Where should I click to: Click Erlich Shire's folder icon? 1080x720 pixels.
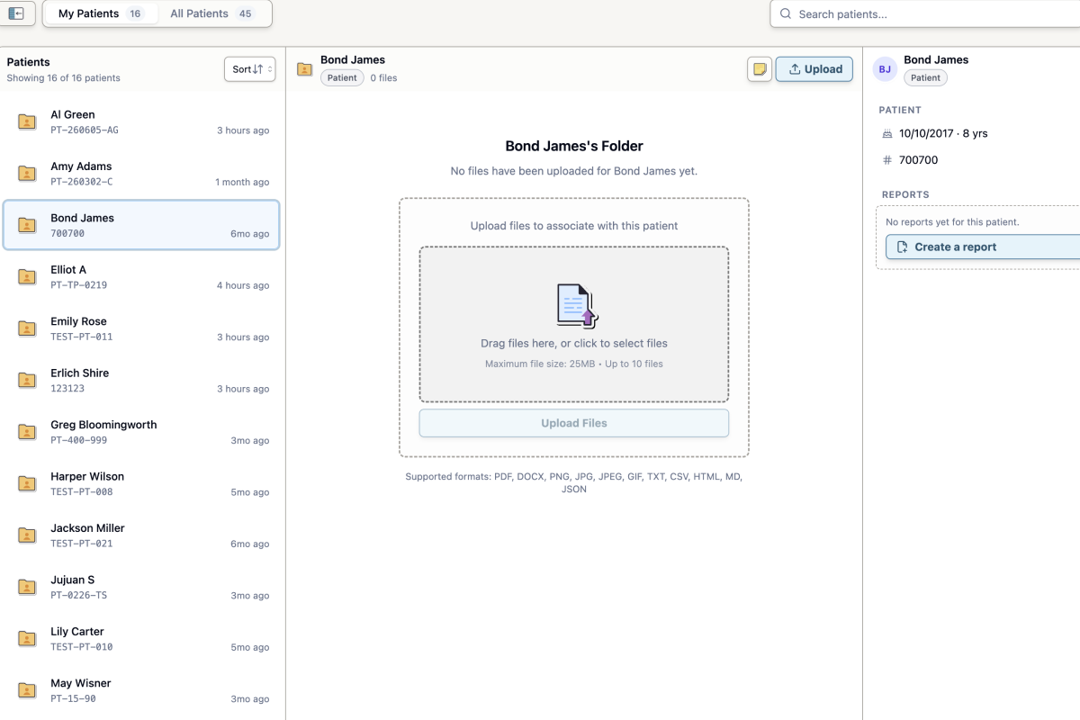tap(27, 381)
